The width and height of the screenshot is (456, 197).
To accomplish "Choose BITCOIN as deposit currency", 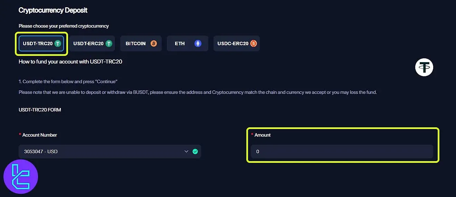I will tap(141, 43).
